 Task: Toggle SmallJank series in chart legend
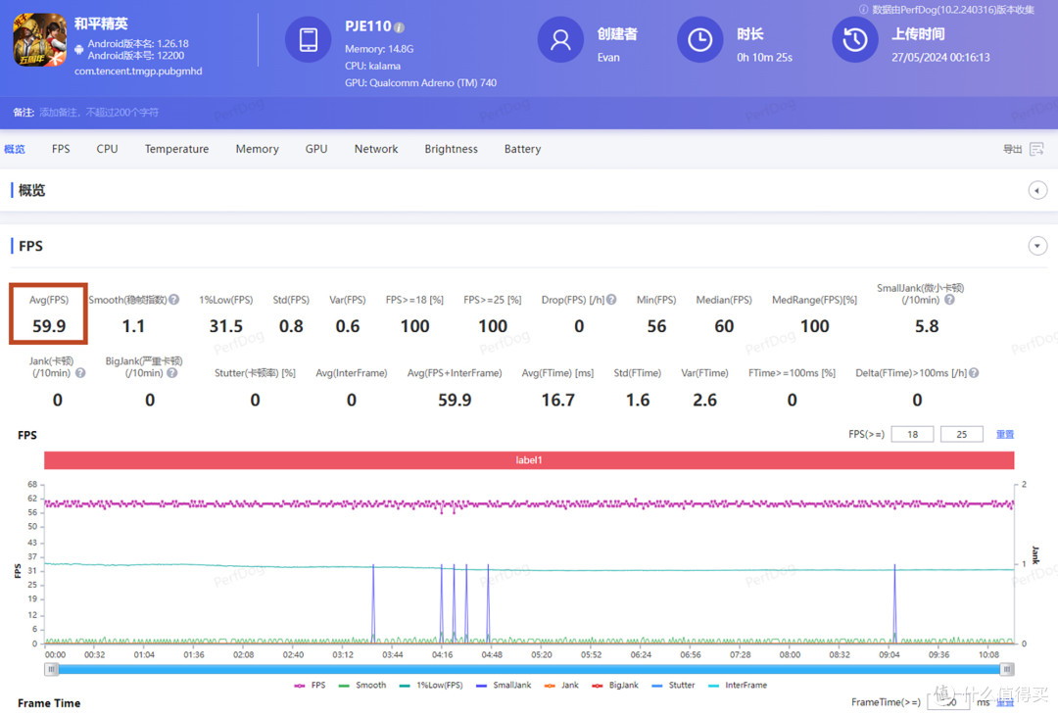(504, 685)
